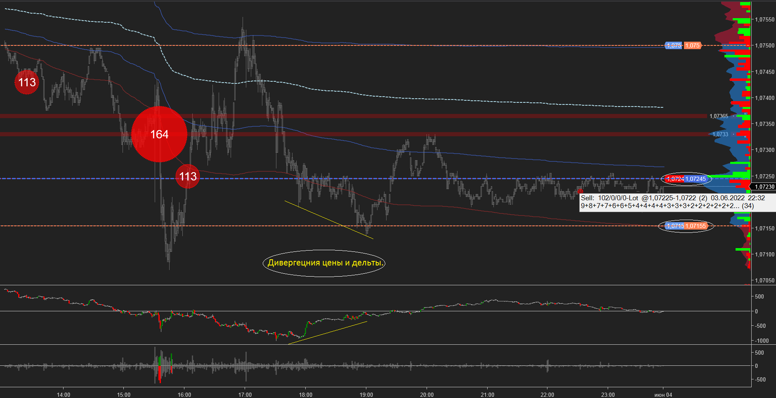Click the 20:00 time axis label
This screenshot has height=398, width=776.
pyautogui.click(x=427, y=395)
